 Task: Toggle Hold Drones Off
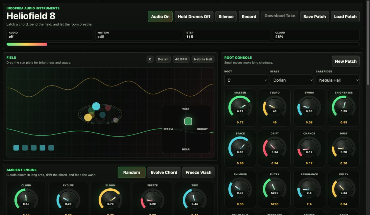(x=194, y=17)
